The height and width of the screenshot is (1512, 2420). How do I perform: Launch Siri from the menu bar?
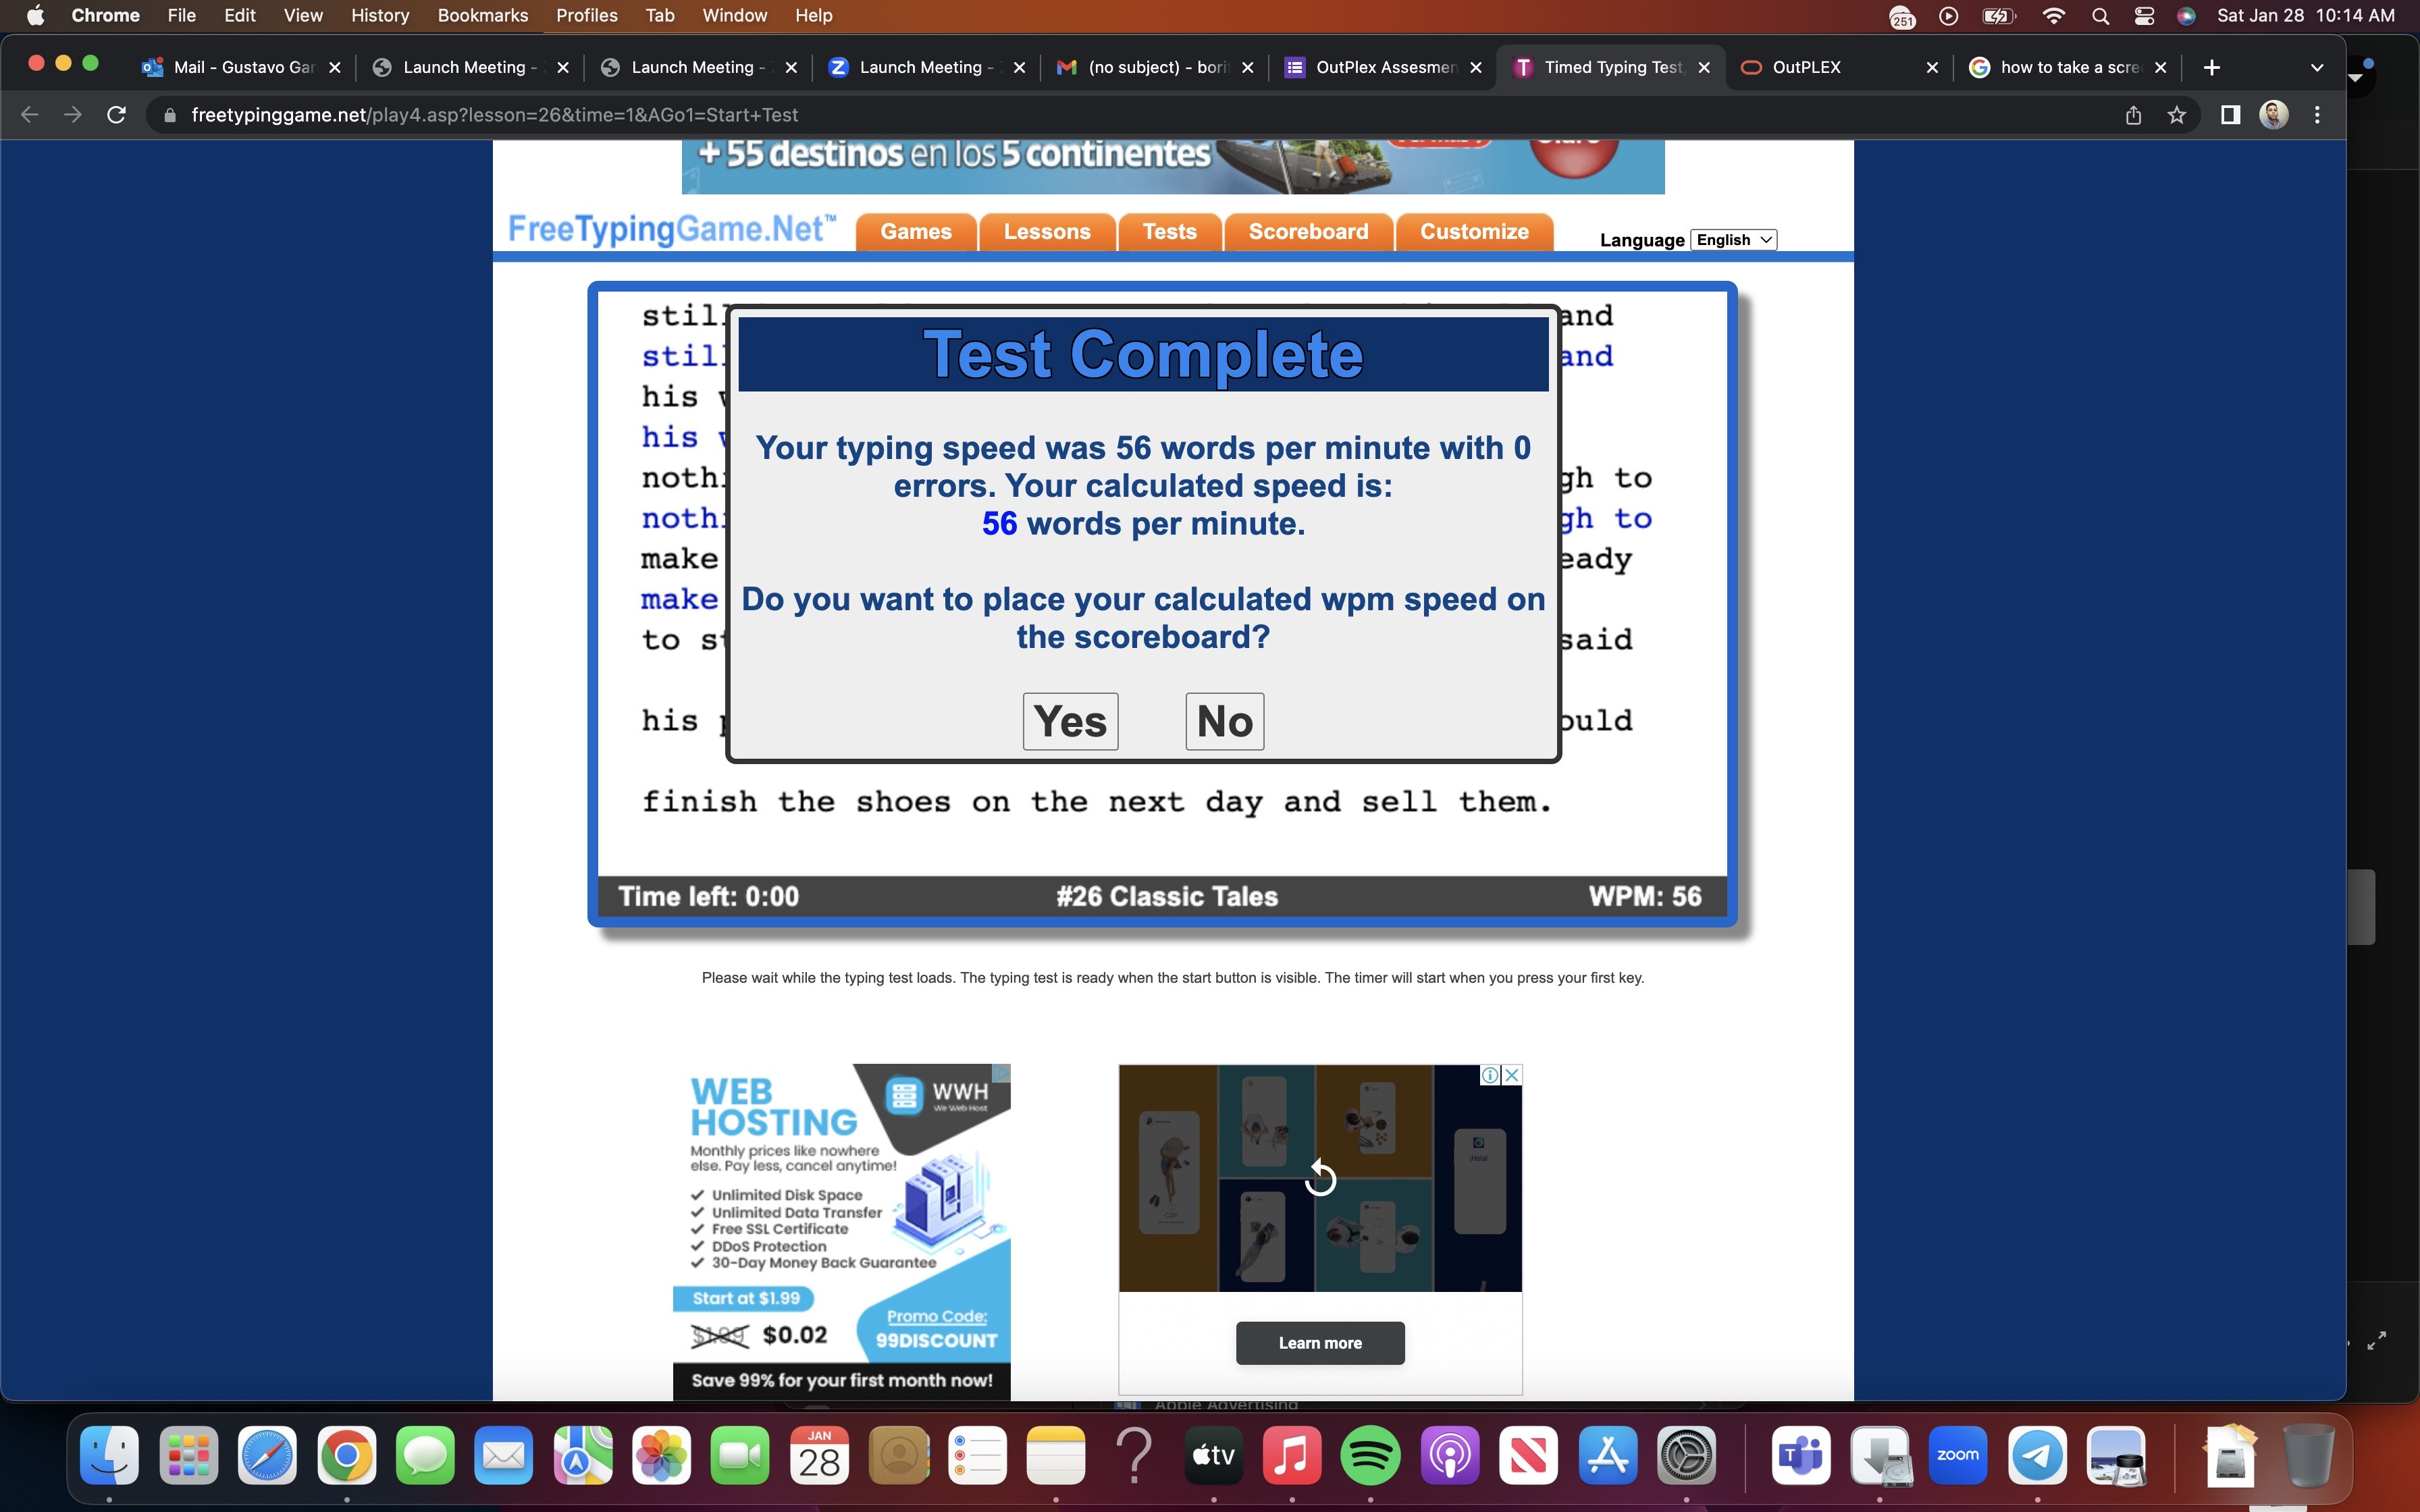tap(2187, 15)
